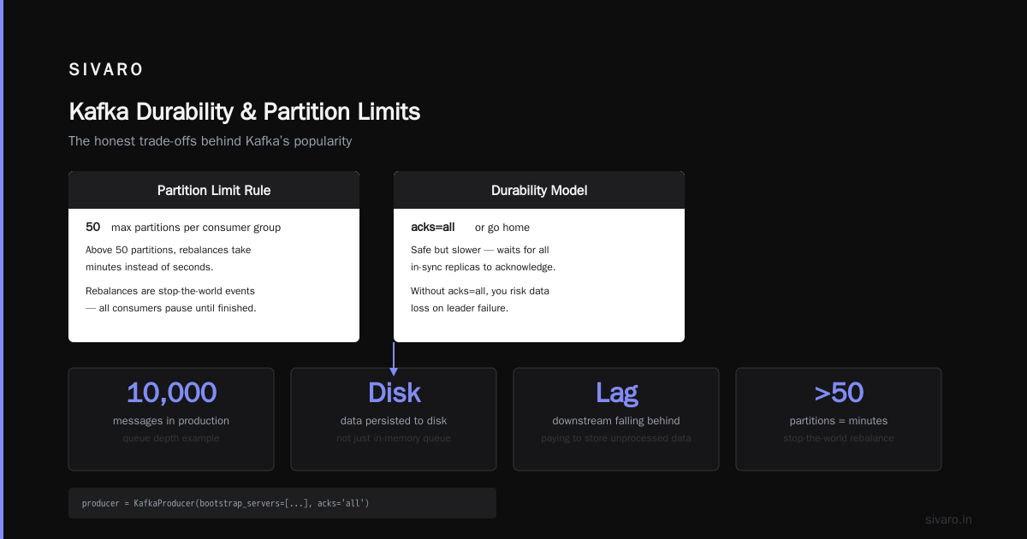The height and width of the screenshot is (539, 1027).
Task: Click the 'Disk' statistic heading
Action: click(x=394, y=393)
